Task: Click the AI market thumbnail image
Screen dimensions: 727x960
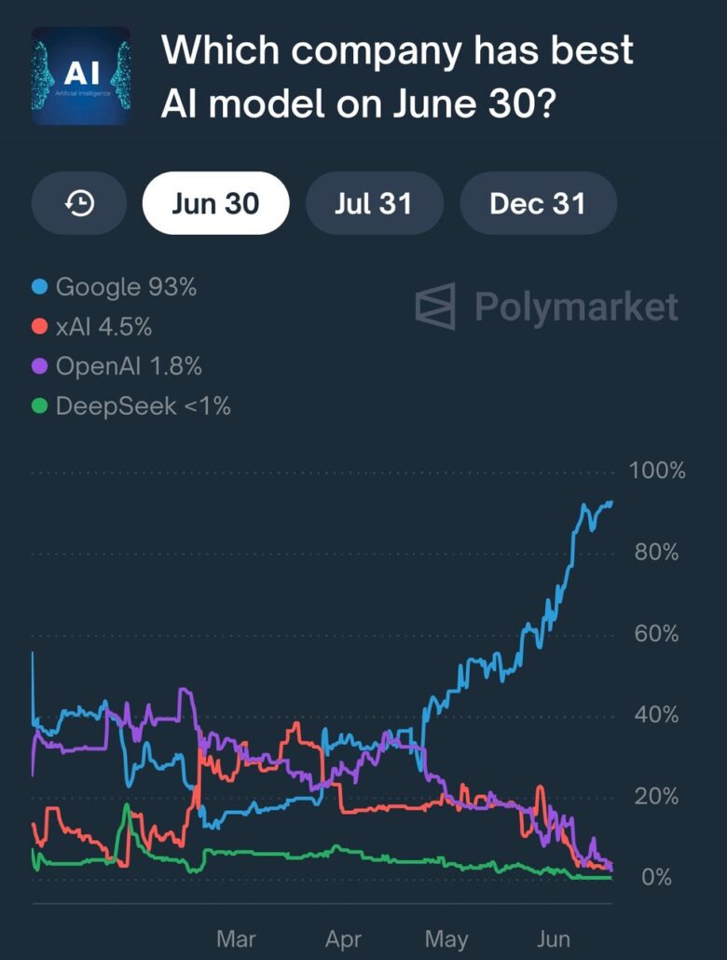Action: tap(81, 75)
